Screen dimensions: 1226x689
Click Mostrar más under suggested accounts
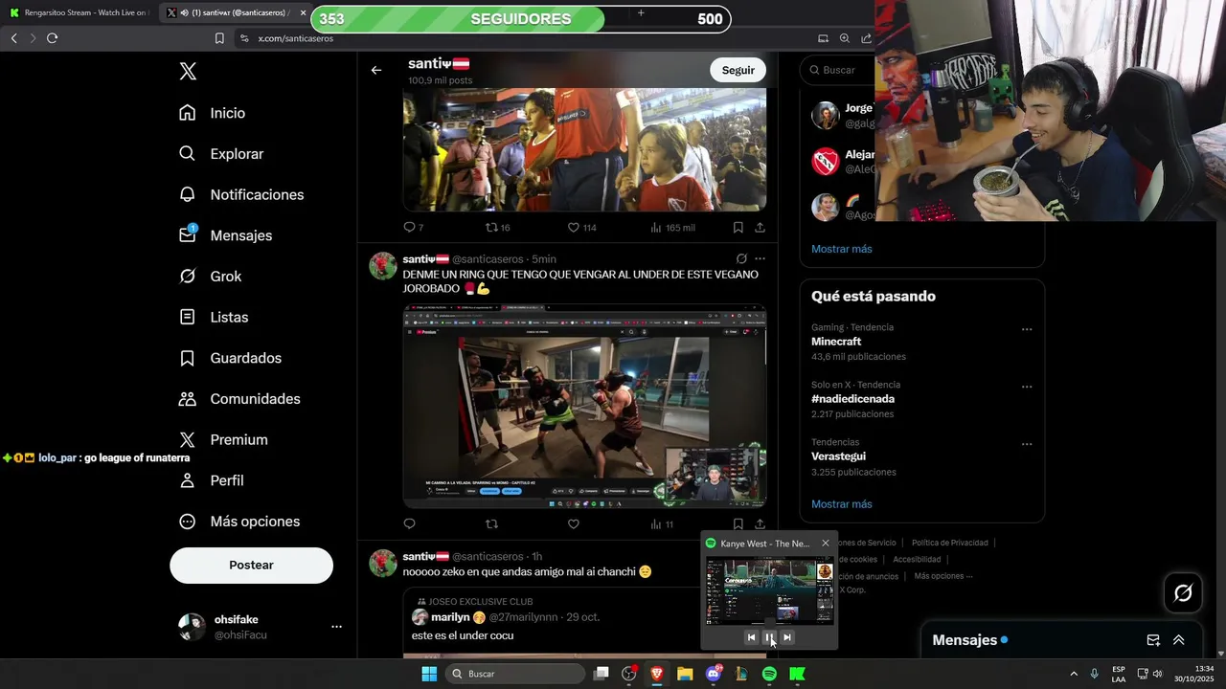[842, 249]
